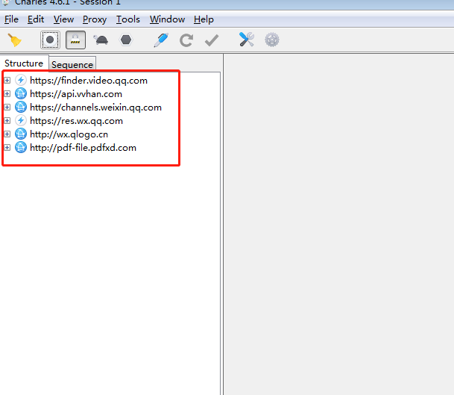
Task: Open the Proxy menu
Action: tap(95, 19)
